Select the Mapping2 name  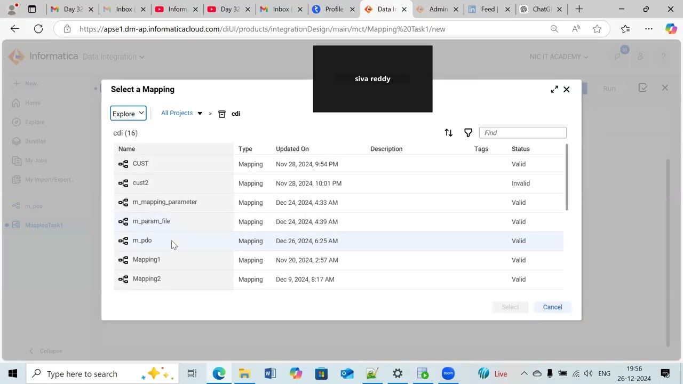(146, 279)
